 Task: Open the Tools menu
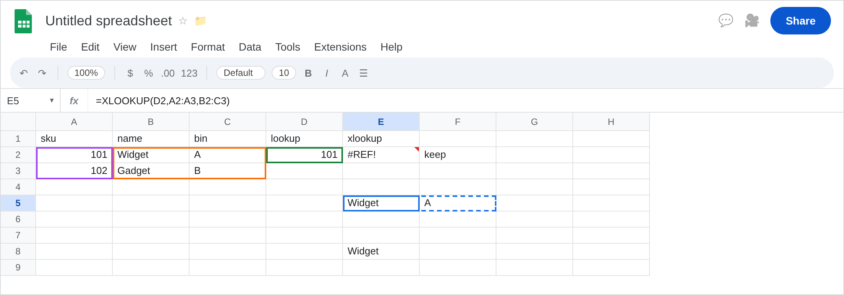(288, 47)
